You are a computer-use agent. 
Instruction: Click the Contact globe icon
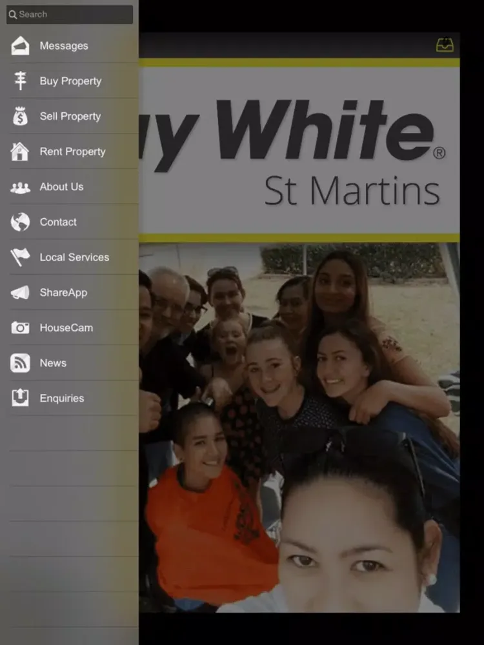tap(20, 222)
